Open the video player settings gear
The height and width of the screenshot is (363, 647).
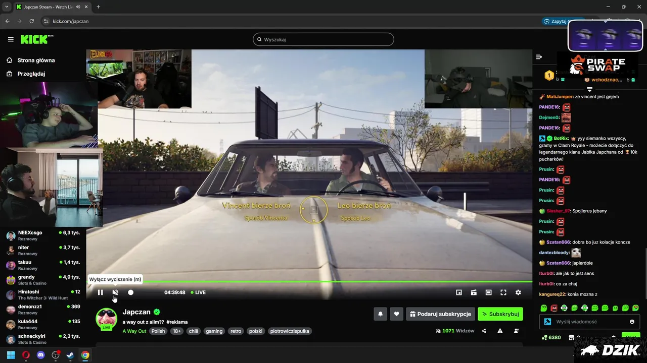click(518, 292)
